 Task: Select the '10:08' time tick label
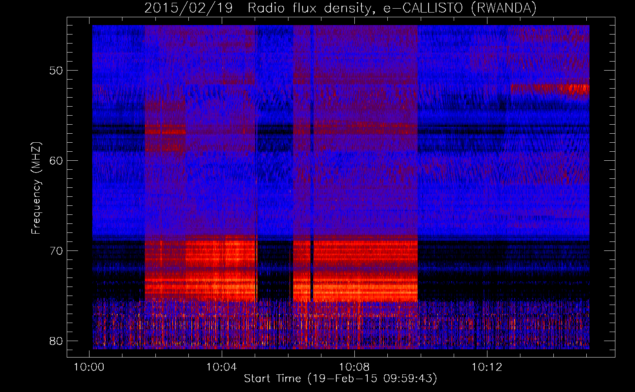tap(354, 367)
